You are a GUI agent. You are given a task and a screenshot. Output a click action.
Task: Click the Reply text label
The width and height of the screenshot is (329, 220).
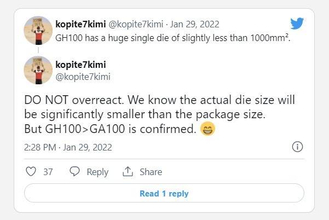point(97,172)
